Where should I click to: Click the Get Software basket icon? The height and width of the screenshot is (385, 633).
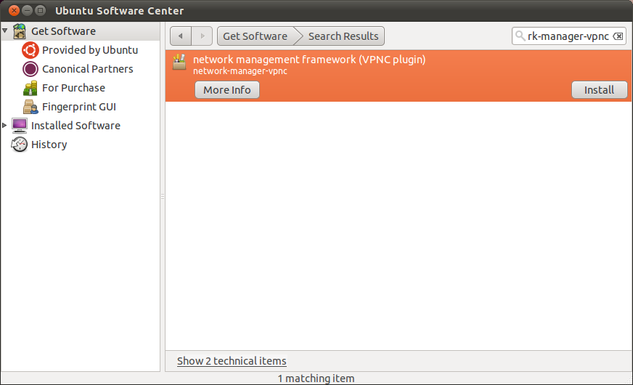[20, 31]
